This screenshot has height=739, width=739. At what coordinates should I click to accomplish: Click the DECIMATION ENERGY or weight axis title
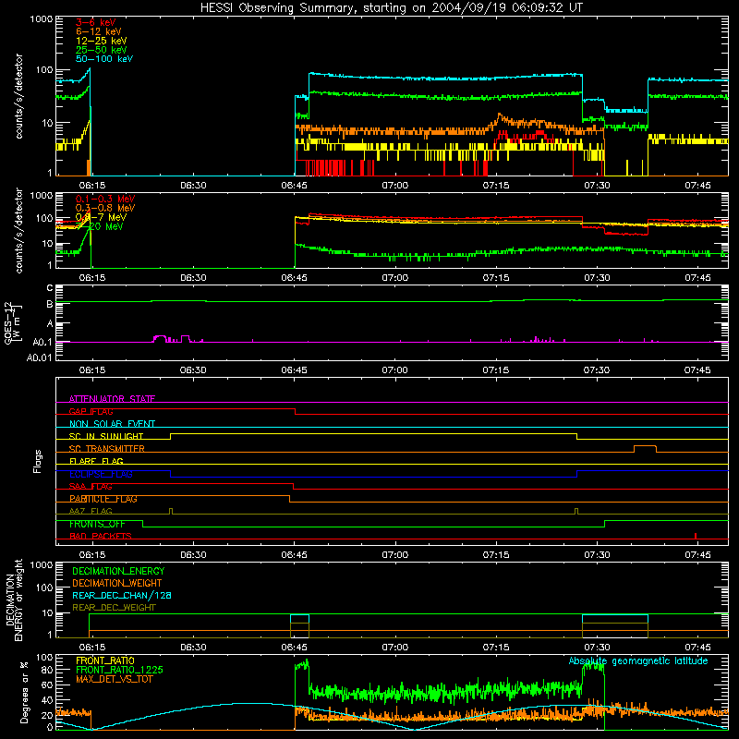tap(14, 600)
